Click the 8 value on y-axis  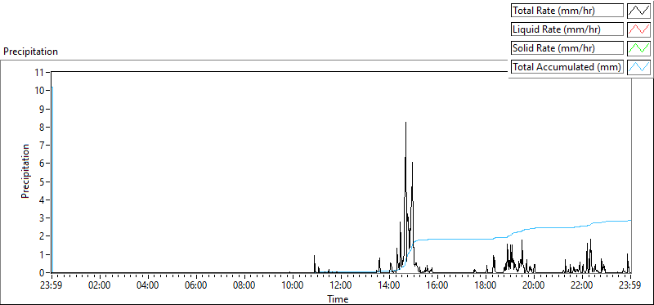click(x=42, y=127)
